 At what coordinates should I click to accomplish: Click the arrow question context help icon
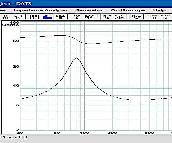(x=89, y=17)
